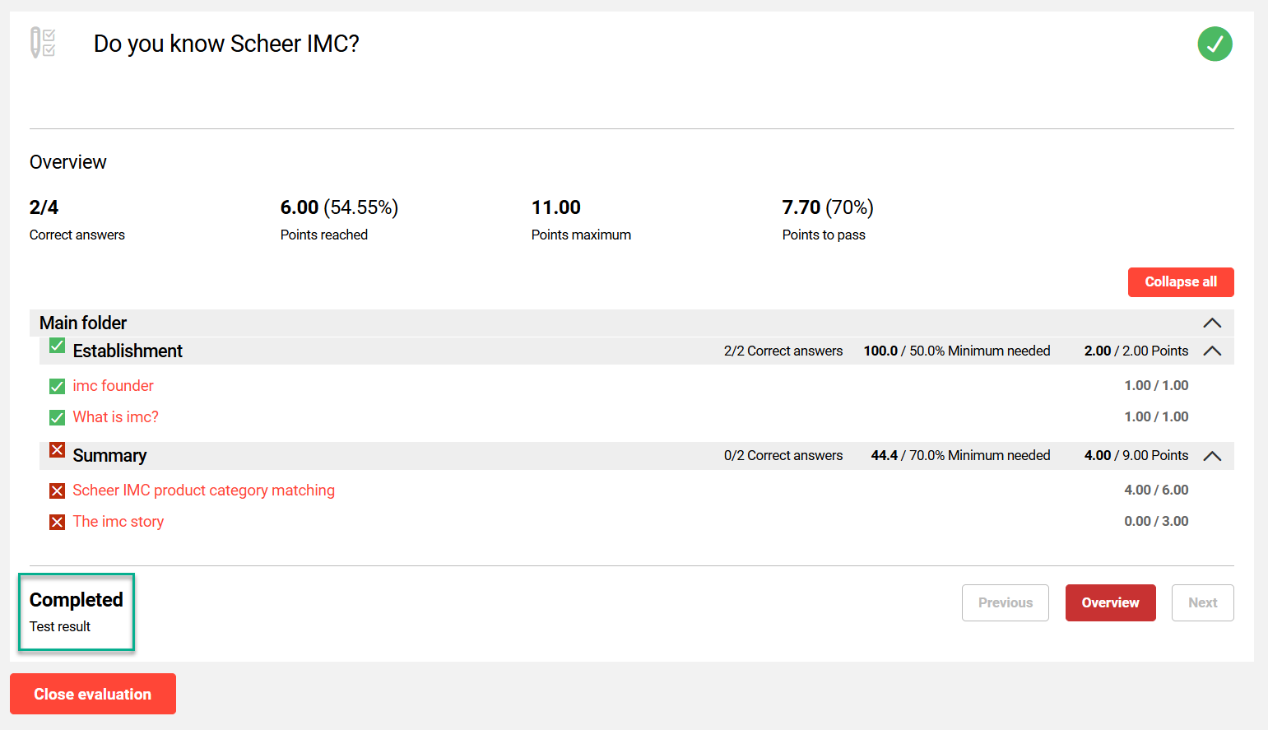
Task: Click the Points to pass label
Action: coord(824,235)
